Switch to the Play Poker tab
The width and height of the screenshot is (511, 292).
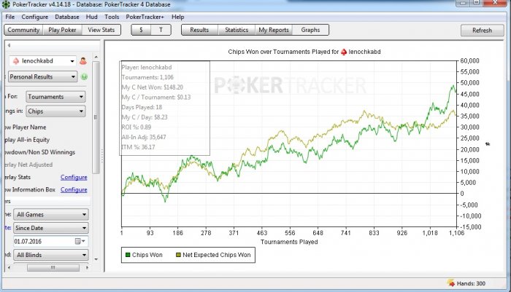click(x=62, y=30)
